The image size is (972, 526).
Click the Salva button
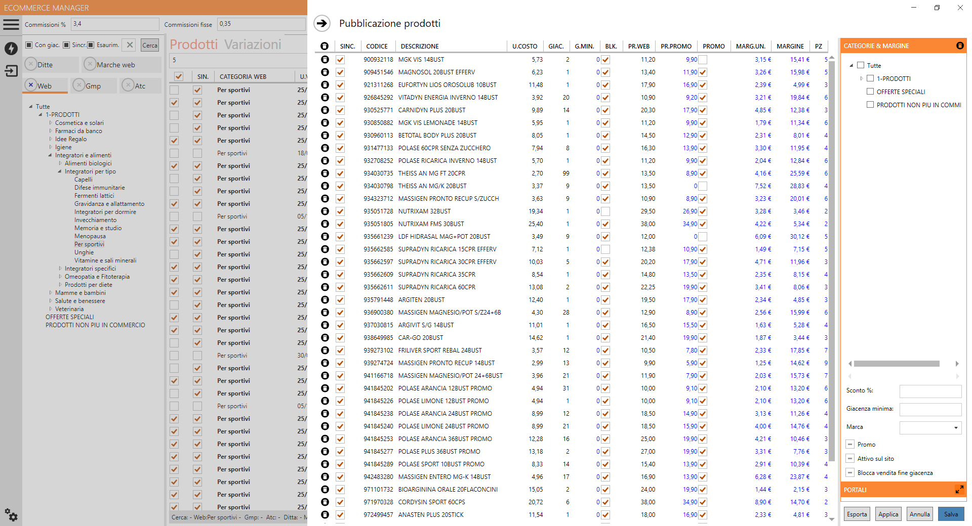coord(951,514)
